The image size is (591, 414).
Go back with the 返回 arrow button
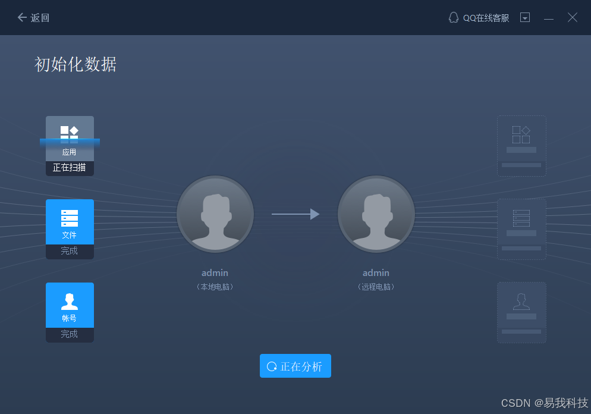click(33, 18)
